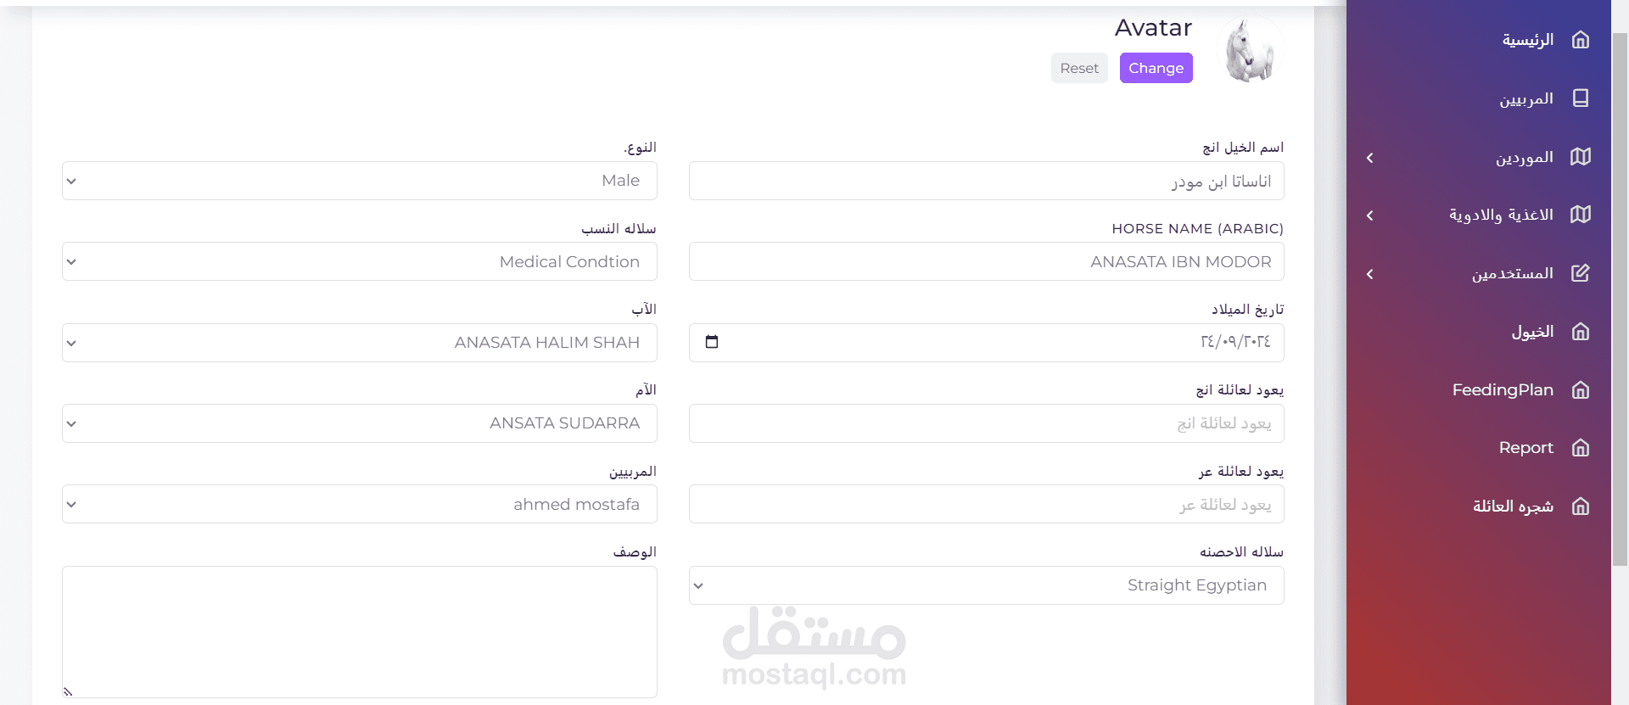1629x705 pixels.
Task: Click map icon beside الموردين
Action: click(1580, 157)
